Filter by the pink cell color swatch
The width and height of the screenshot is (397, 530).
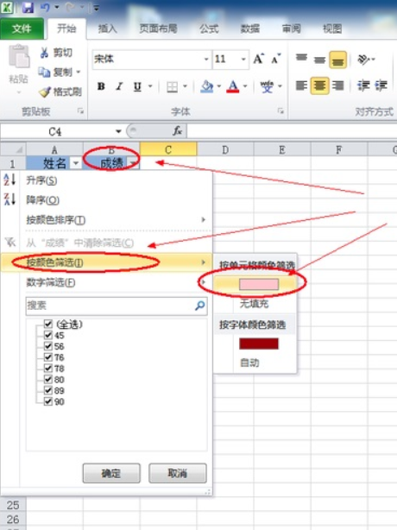tap(259, 284)
